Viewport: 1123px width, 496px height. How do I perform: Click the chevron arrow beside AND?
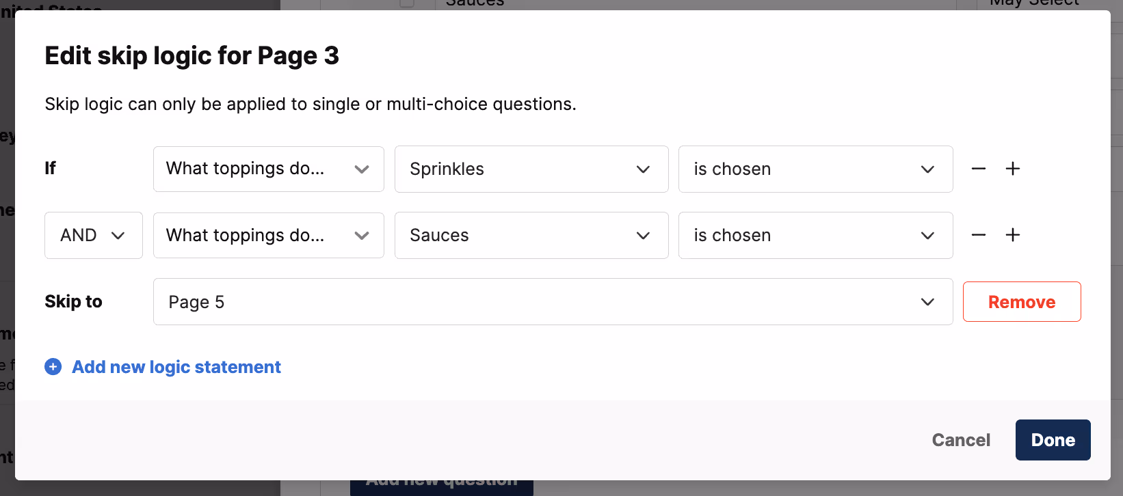[118, 236]
